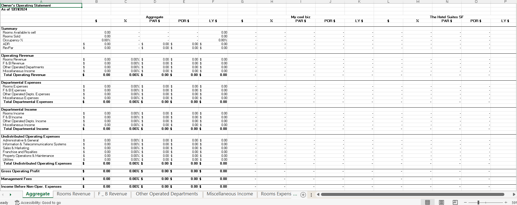Click the horizontal scrollbar right arrow
This screenshot has width=517, height=205.
514,194
